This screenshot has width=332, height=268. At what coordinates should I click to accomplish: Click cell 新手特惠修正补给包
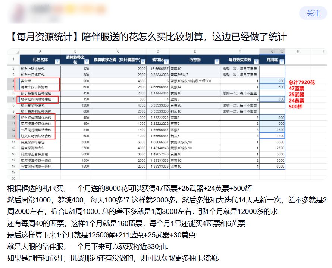pos(40,93)
